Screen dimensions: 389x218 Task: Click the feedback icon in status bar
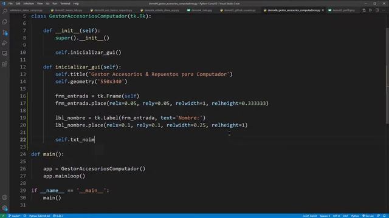[x=378, y=216]
